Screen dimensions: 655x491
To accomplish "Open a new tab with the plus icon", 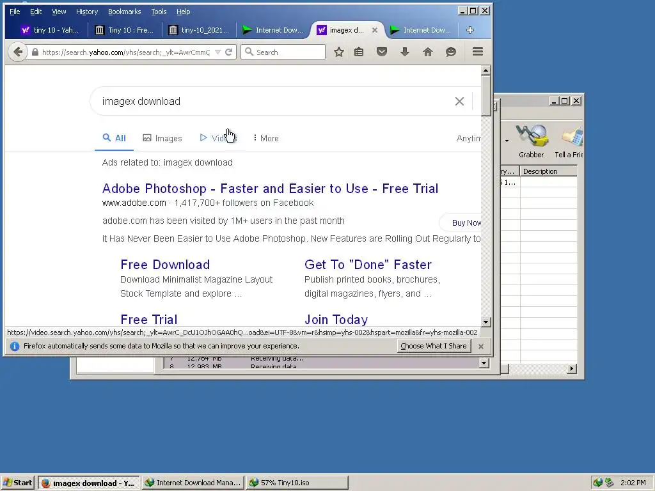I will point(470,30).
